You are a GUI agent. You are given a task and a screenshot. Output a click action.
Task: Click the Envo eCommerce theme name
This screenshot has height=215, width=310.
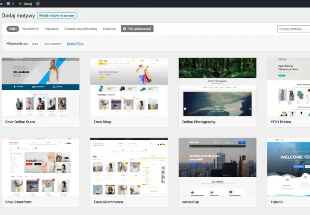pyautogui.click(x=108, y=202)
